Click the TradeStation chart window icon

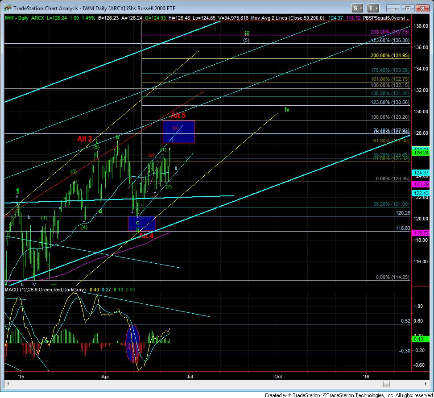point(8,8)
